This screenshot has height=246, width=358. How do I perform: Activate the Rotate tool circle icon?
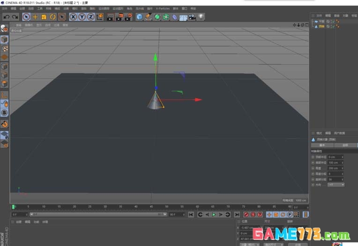pyautogui.click(x=53, y=17)
